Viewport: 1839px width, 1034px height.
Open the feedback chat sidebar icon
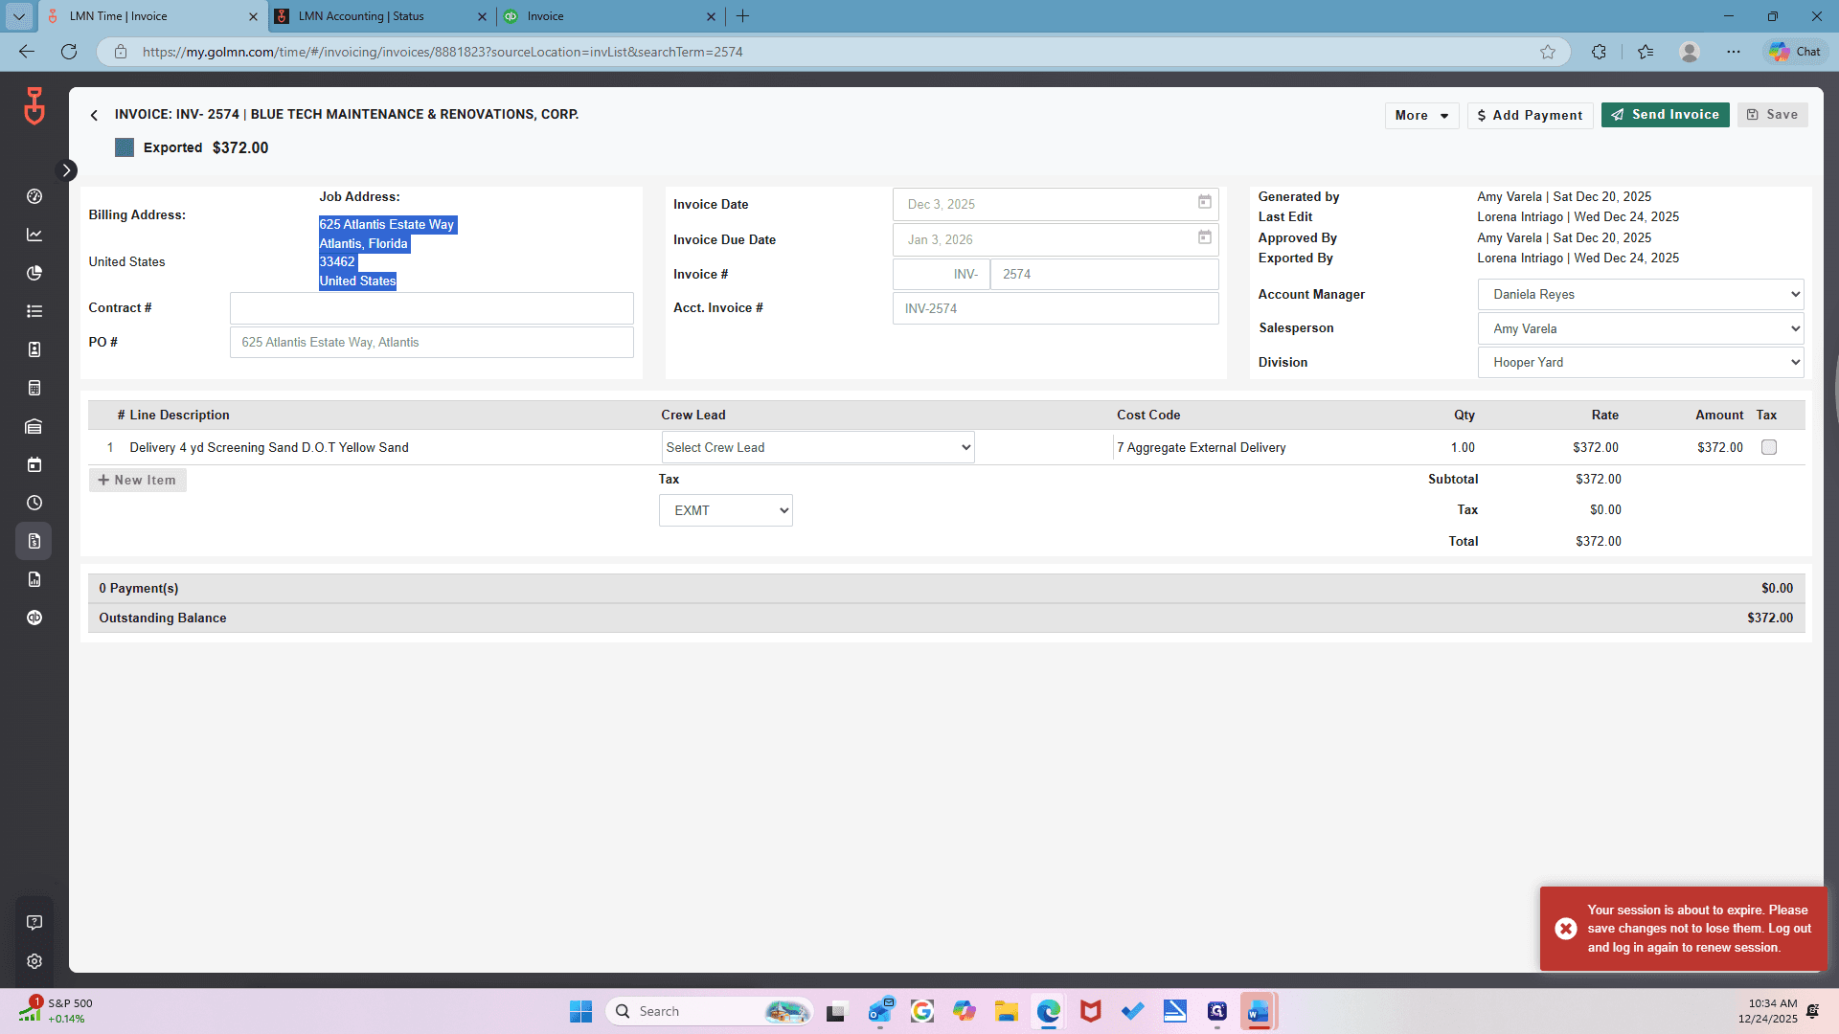point(34,923)
